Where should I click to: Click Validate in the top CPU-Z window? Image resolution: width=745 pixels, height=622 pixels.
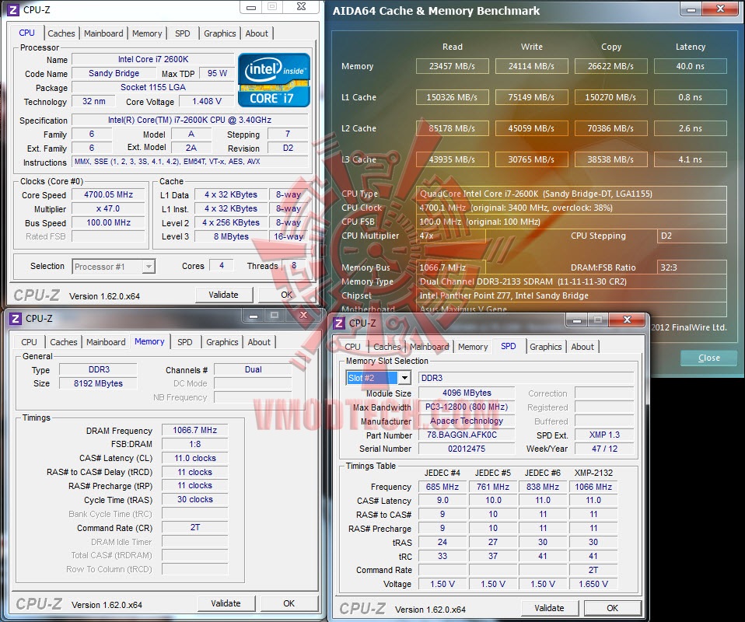[223, 295]
